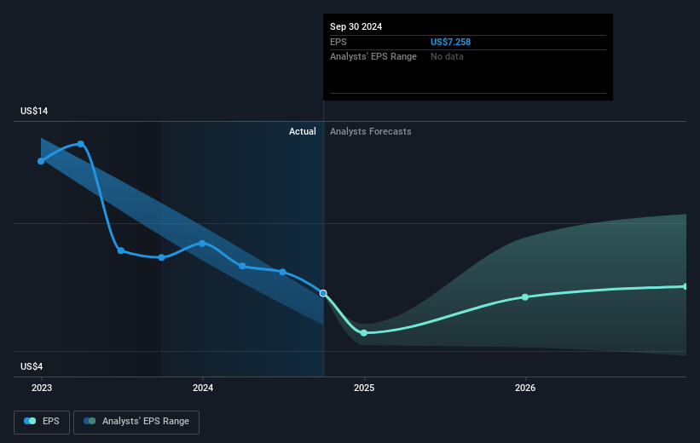The width and height of the screenshot is (700, 443).
Task: Click the US$14 axis label
Action: point(34,111)
